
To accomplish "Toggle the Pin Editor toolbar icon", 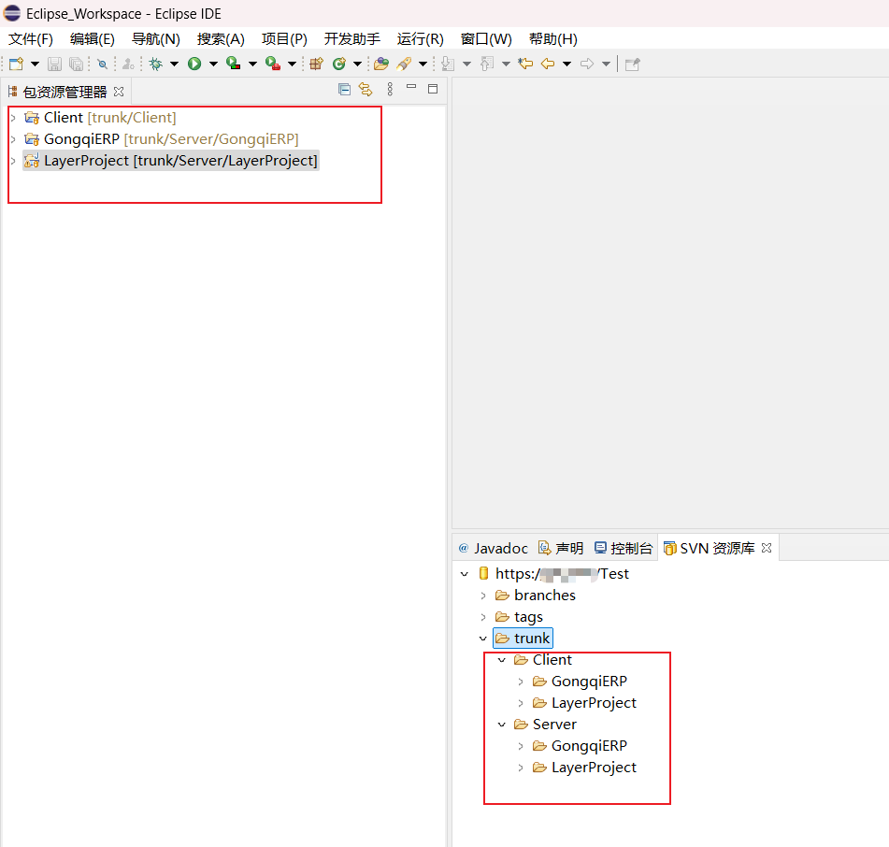I will tap(632, 65).
